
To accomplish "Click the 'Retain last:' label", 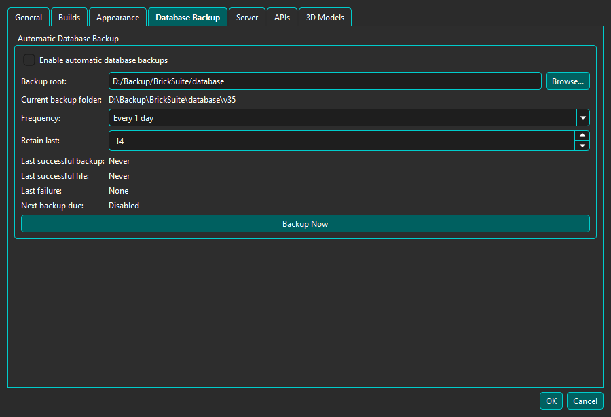I will tap(40, 141).
